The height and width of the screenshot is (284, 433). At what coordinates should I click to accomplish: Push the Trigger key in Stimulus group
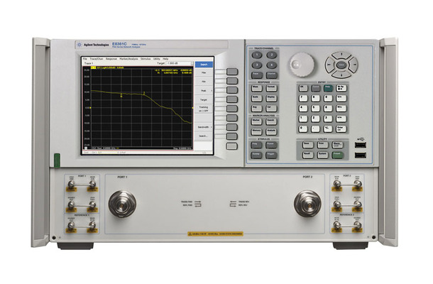271,155
